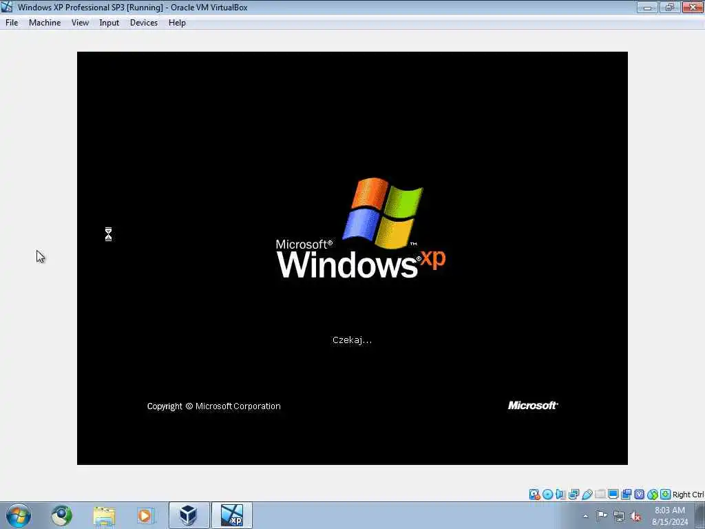The image size is (705, 529).
Task: Restore down the VirtualBox VM window
Action: pyautogui.click(x=670, y=7)
